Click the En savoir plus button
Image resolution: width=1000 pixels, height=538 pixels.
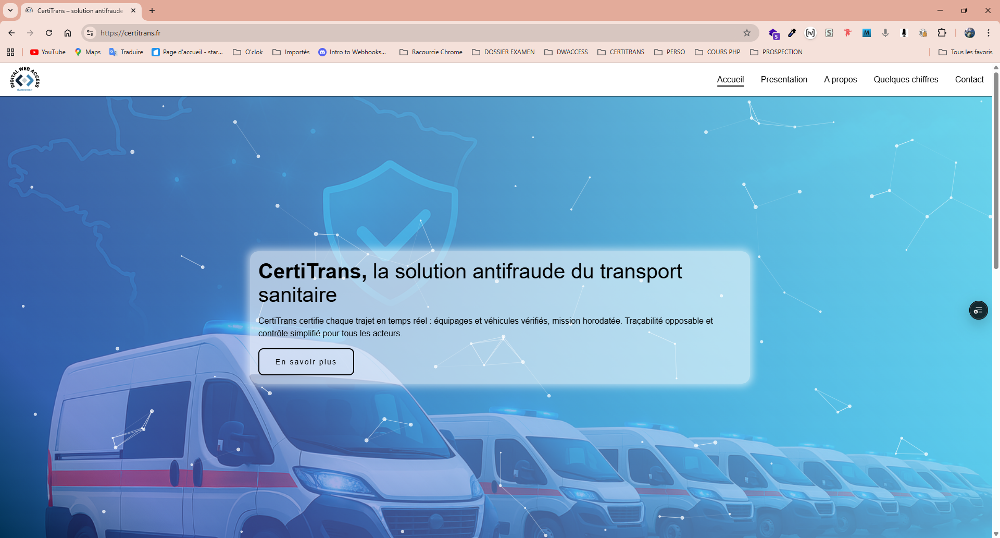(x=306, y=362)
